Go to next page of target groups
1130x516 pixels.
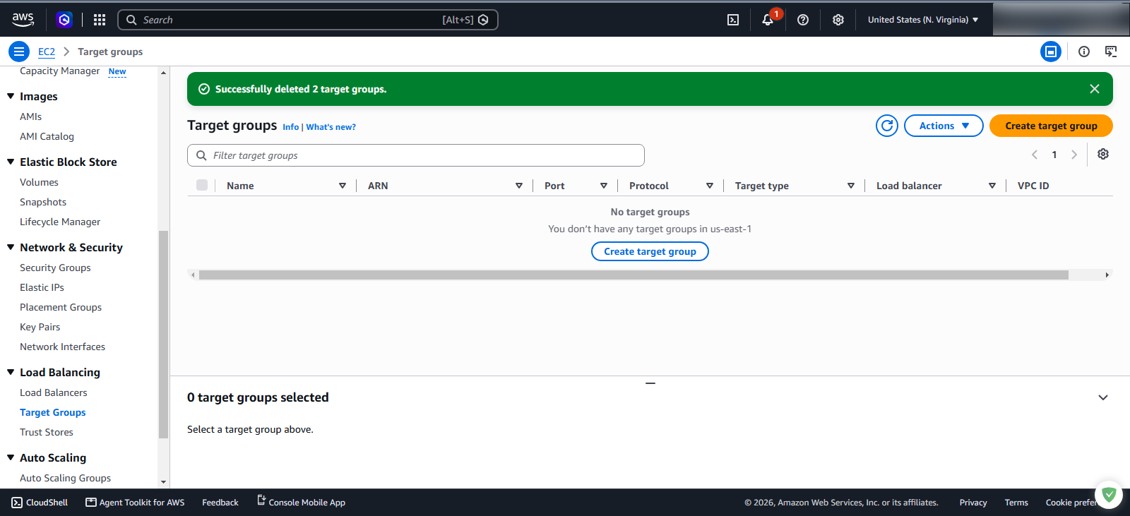pyautogui.click(x=1074, y=155)
